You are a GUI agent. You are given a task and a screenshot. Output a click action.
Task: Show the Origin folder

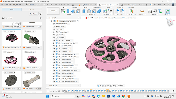(x=54, y=29)
